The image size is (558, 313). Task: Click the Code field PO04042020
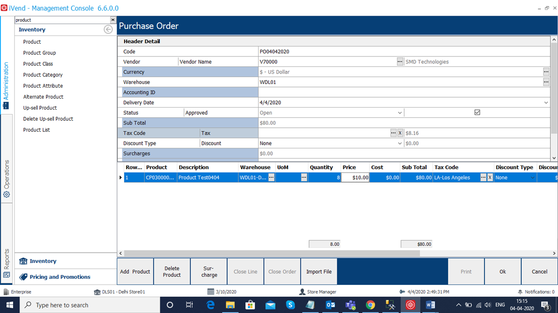[404, 51]
